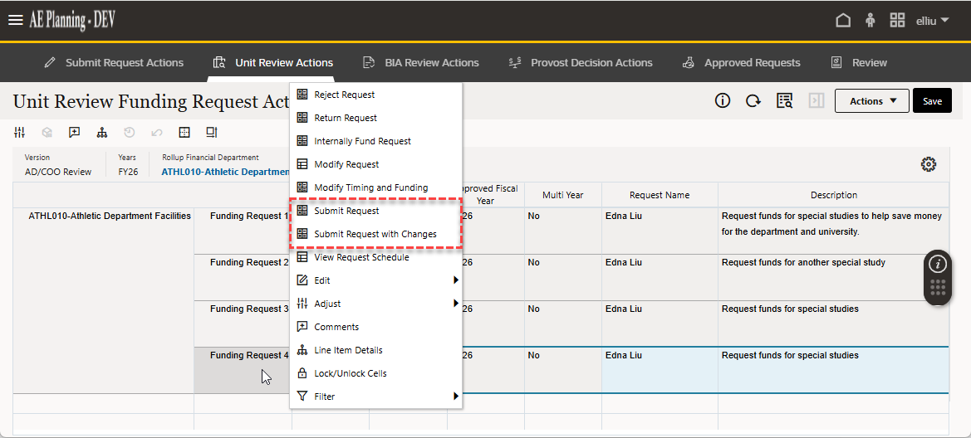Open the Actions dropdown button
The width and height of the screenshot is (971, 438).
point(872,101)
